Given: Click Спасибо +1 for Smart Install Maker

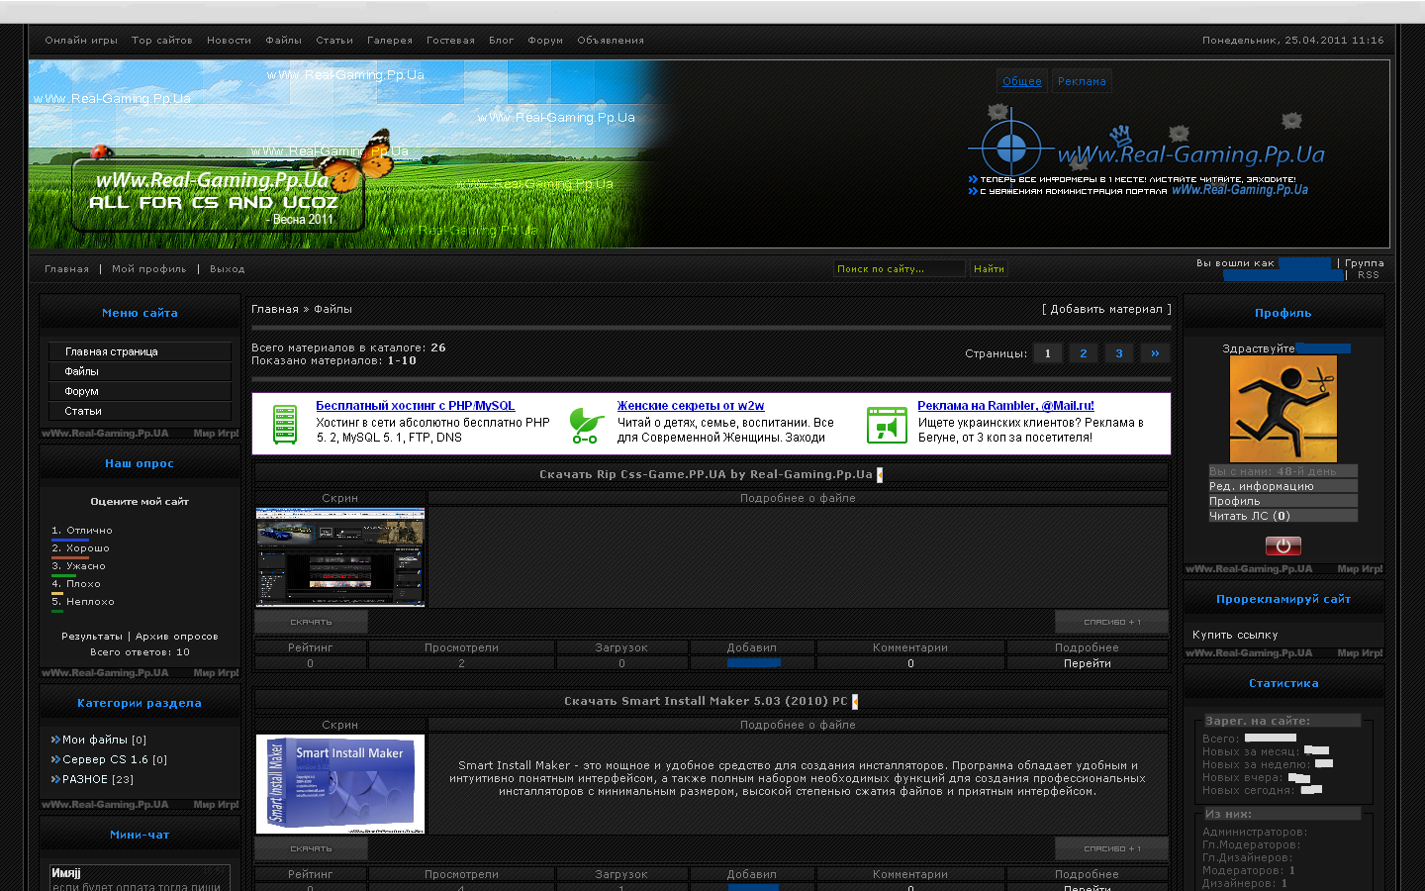Looking at the screenshot, I should point(1112,848).
